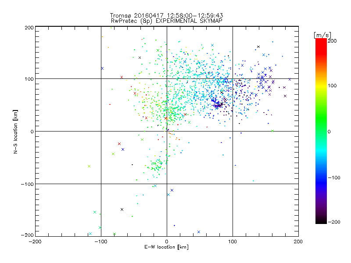Viewport: 351px width, 263px height.
Task: Click the E-W axis tick label "-200"
Action: click(35, 242)
